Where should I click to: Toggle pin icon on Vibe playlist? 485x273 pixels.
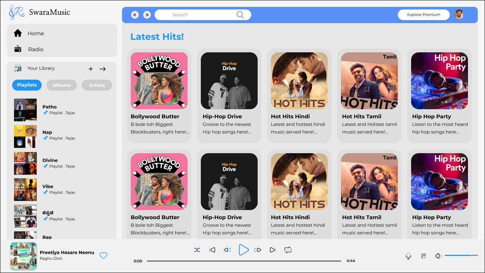pyautogui.click(x=45, y=192)
